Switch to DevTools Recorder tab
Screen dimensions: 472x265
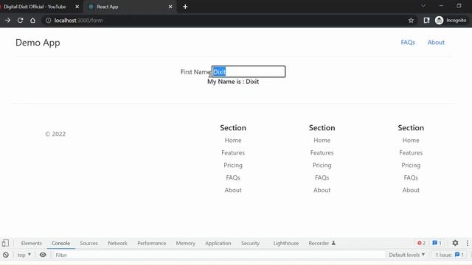click(322, 243)
